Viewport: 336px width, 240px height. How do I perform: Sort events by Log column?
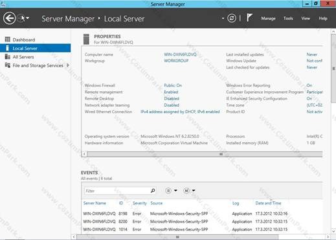coord(236,203)
